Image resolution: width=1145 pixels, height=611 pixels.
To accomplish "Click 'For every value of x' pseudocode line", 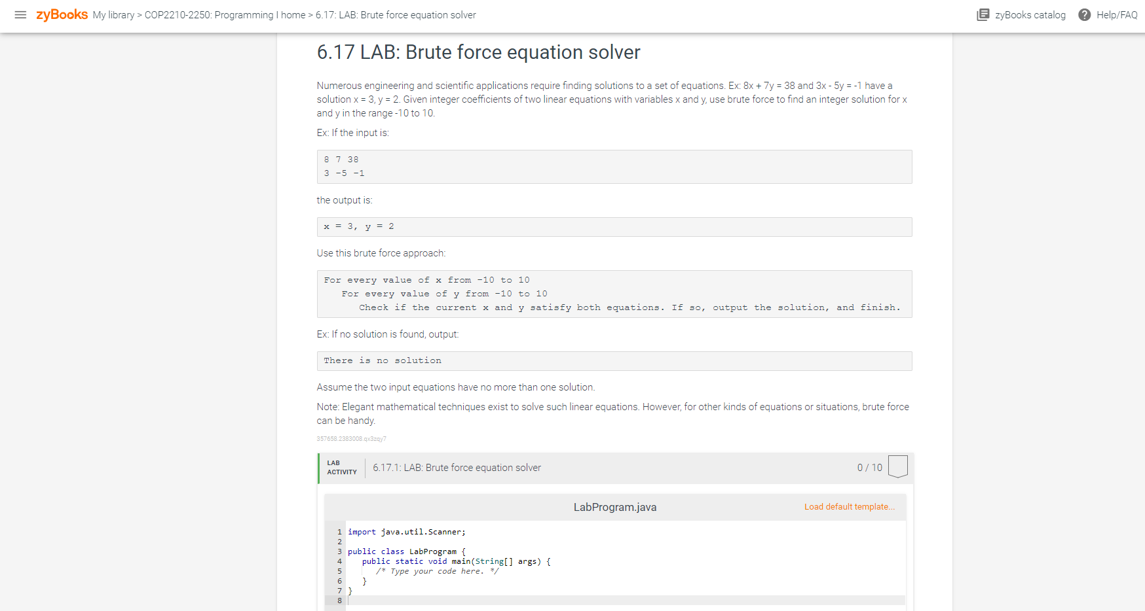I will tap(427, 280).
